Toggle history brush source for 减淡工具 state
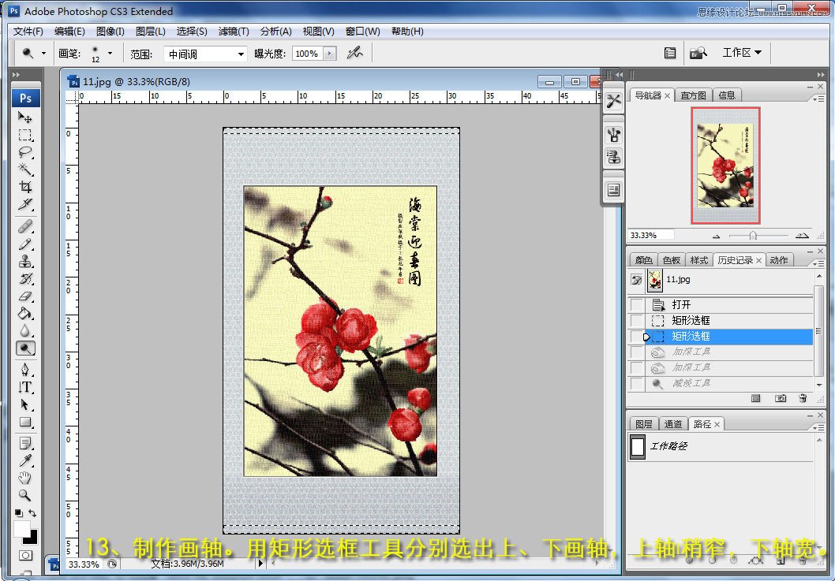 [637, 383]
